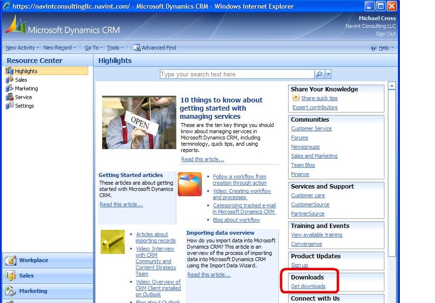Viewport: 435px width, 303px height.
Task: Click into the search text field
Action: pos(237,74)
